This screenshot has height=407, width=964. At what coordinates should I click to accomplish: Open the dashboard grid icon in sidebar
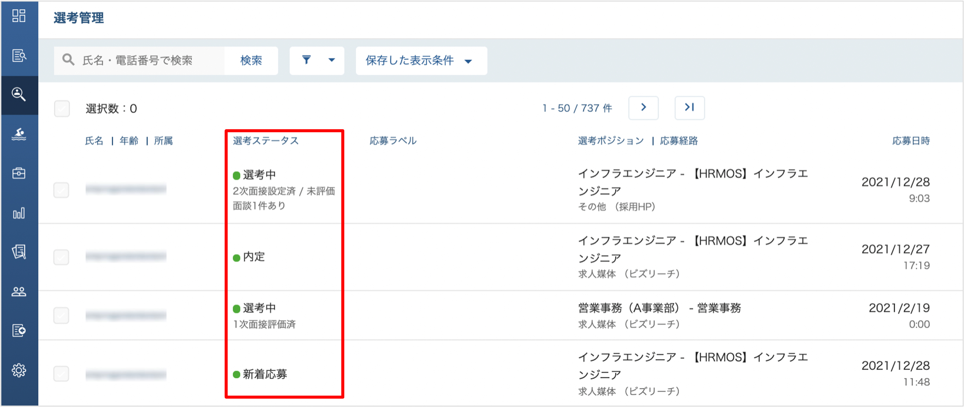tap(19, 16)
